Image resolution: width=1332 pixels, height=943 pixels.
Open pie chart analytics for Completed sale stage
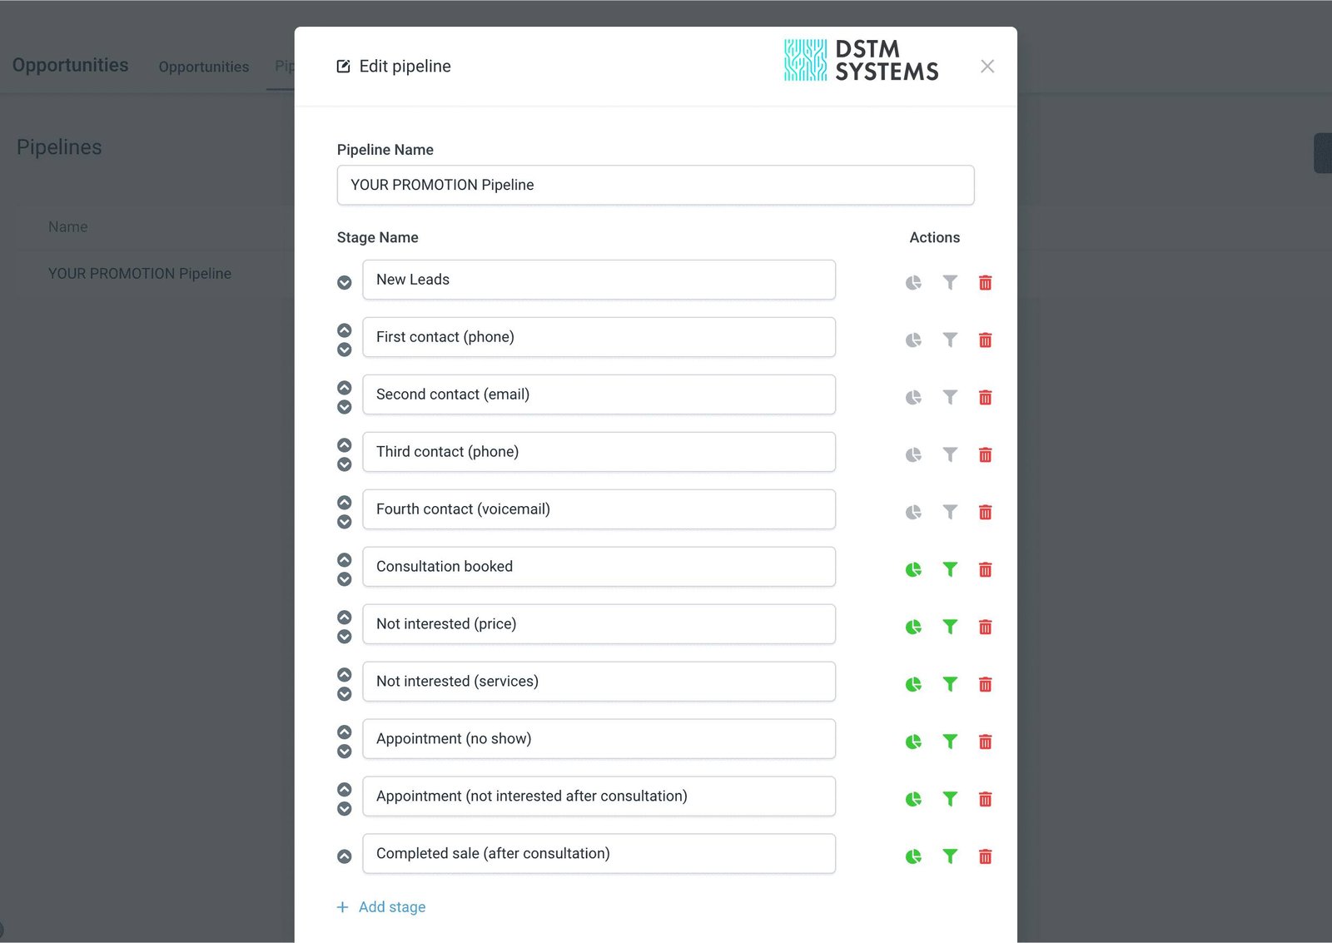coord(913,856)
